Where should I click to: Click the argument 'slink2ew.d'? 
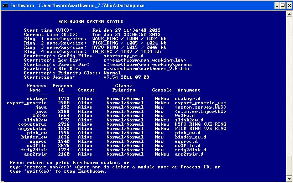(189, 120)
